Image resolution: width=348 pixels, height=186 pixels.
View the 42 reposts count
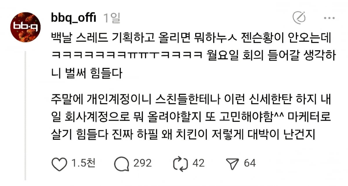point(198,164)
